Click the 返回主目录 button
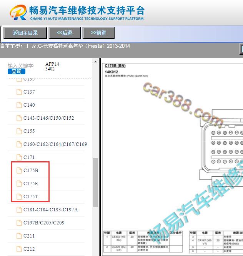243x256 pixels. pyautogui.click(x=25, y=33)
